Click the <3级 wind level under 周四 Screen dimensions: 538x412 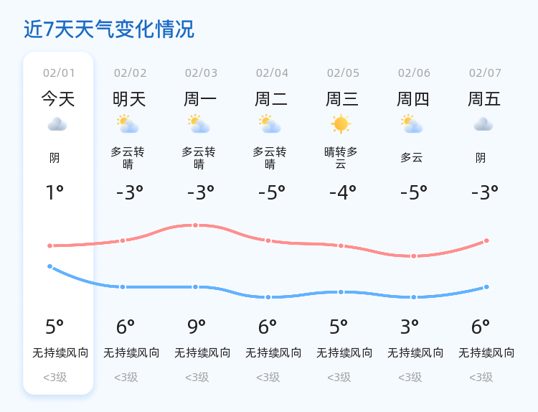(x=410, y=378)
